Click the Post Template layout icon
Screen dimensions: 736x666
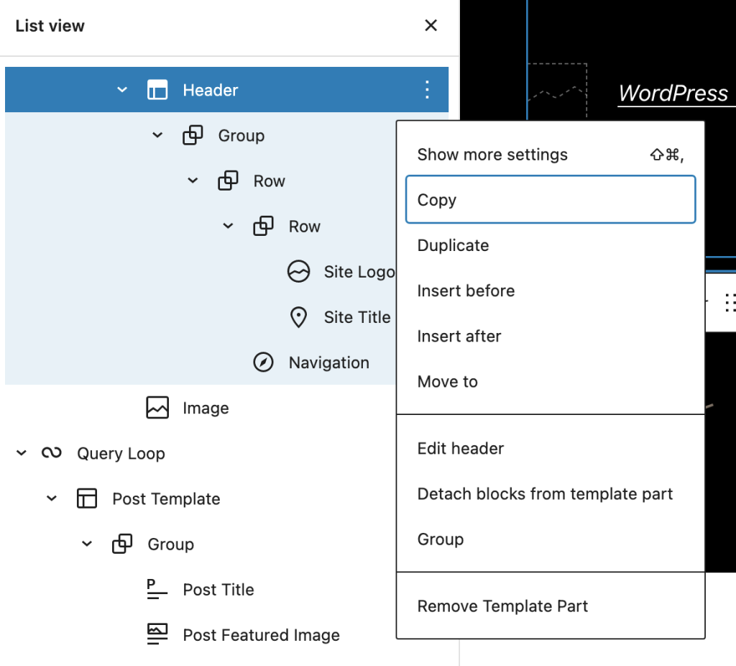point(86,498)
